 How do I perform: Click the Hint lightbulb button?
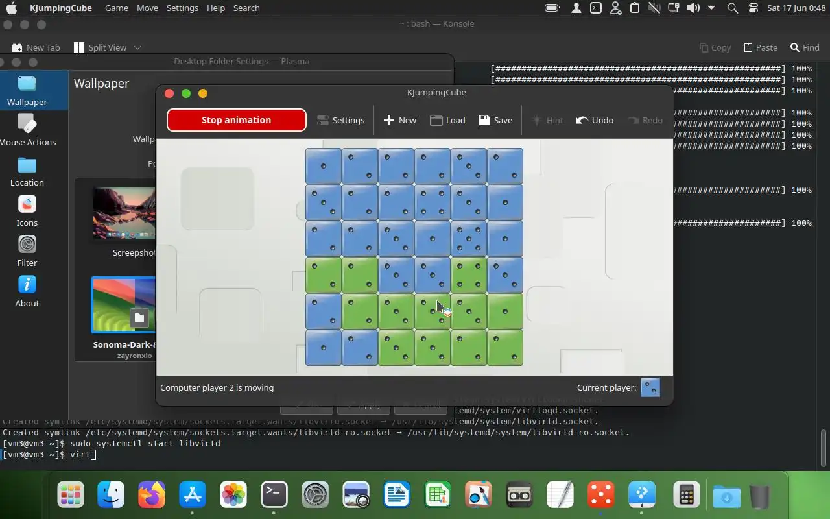tap(547, 120)
